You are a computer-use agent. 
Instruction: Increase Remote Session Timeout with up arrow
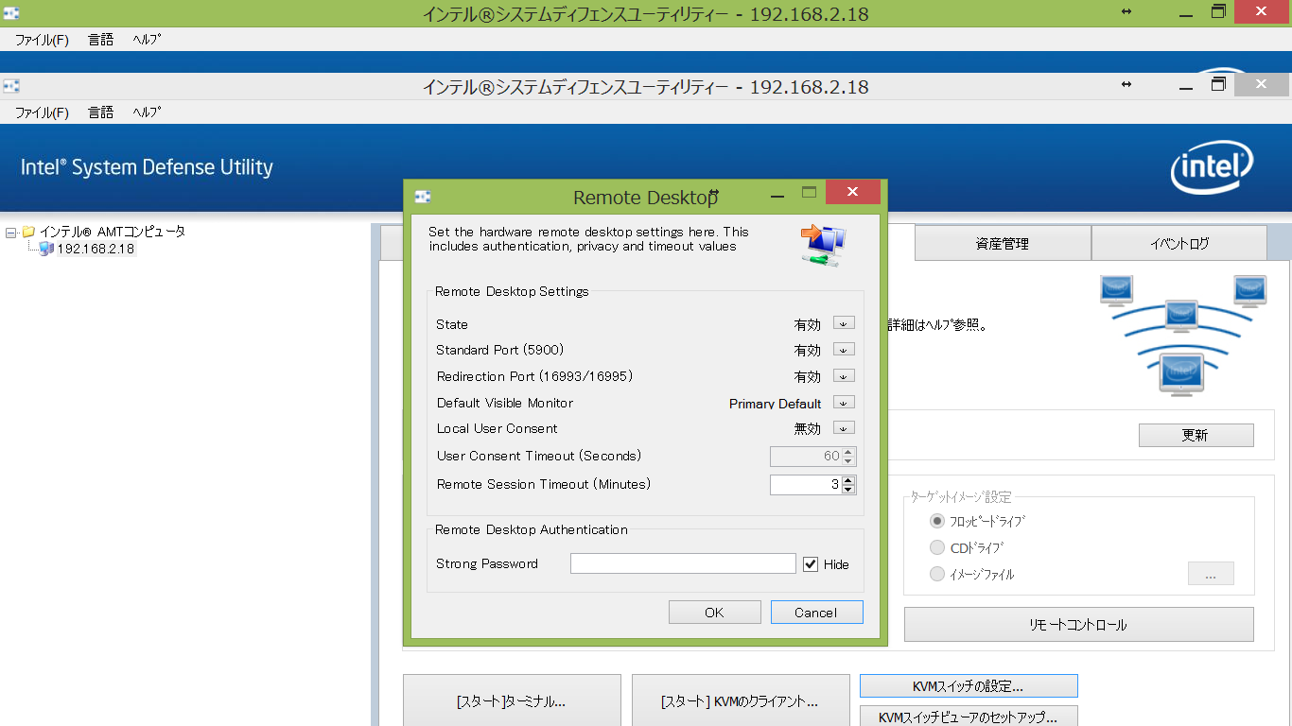click(848, 480)
